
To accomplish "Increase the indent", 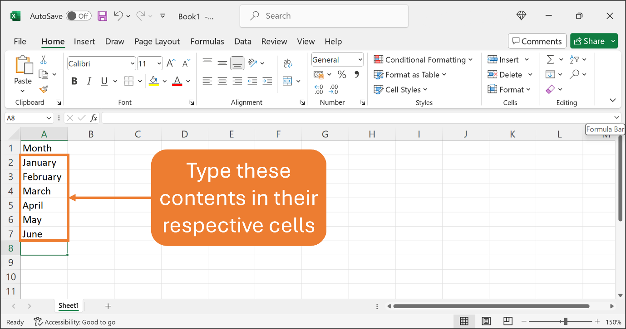I will (x=267, y=81).
